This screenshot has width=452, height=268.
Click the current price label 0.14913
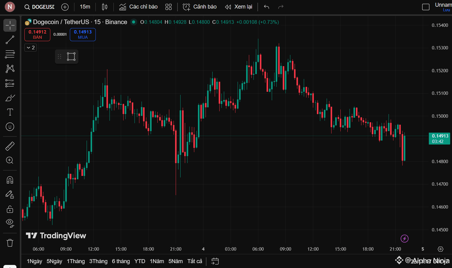(x=439, y=138)
